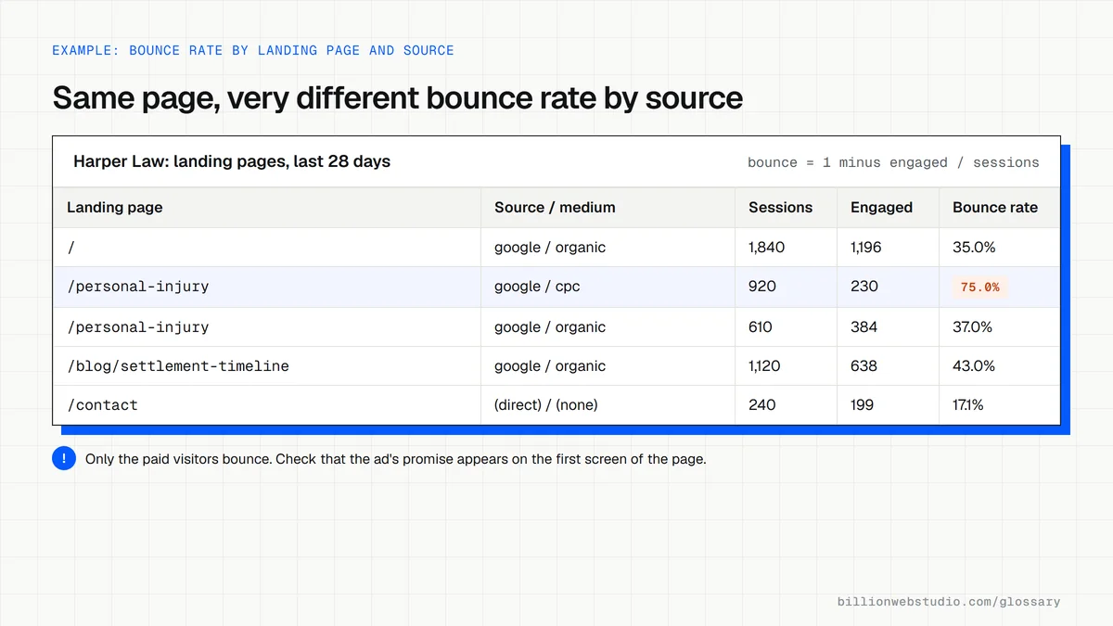Click the 1,120 sessions value
Viewport: 1113px width, 626px height.
coord(764,366)
